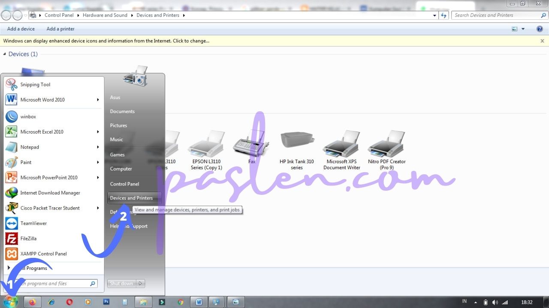Open the view options dropdown arrow
Viewport: 549px width, 308px height.
(x=523, y=29)
